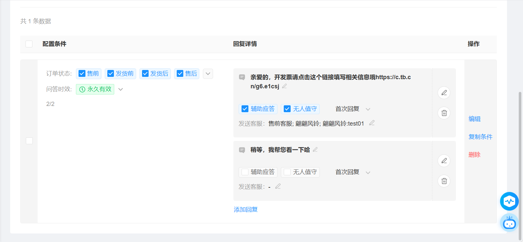Click the pencil icon after 稍等，我帮您看一下哈
Viewport: 523px width, 242px height.
[x=315, y=149]
